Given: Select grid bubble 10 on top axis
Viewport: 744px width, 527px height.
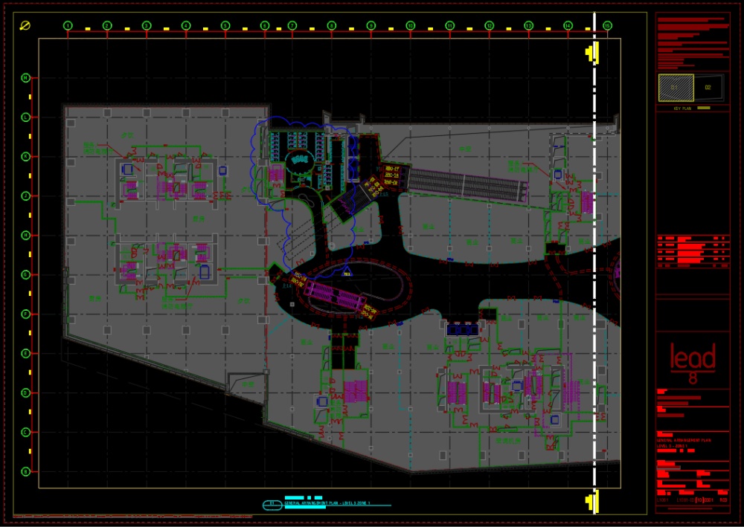Looking at the screenshot, I should click(x=410, y=26).
